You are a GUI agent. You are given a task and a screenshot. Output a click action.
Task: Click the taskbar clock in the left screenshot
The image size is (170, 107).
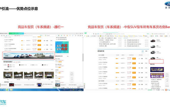tap(80, 90)
